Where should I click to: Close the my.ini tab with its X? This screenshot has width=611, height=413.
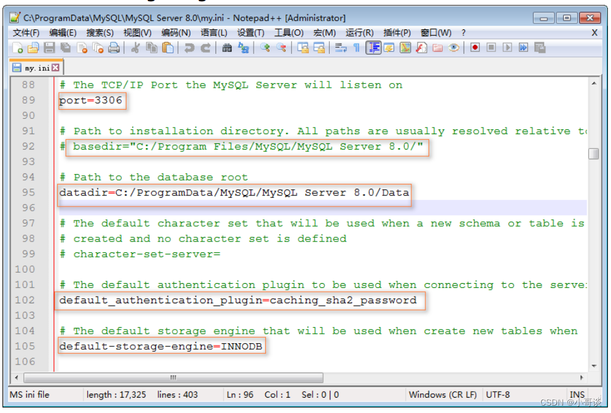(x=56, y=67)
